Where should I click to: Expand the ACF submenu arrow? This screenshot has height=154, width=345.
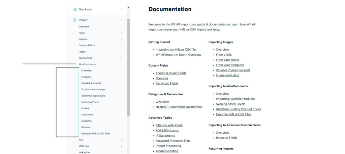click(121, 140)
